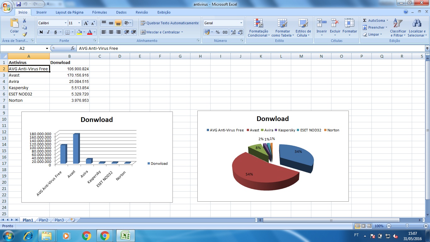Open Formatação Condicional menu
This screenshot has height=242, width=430.
tap(258, 28)
